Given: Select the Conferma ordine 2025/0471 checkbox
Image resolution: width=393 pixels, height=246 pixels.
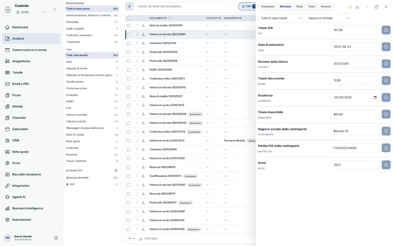Looking at the screenshot, I should point(129,79).
